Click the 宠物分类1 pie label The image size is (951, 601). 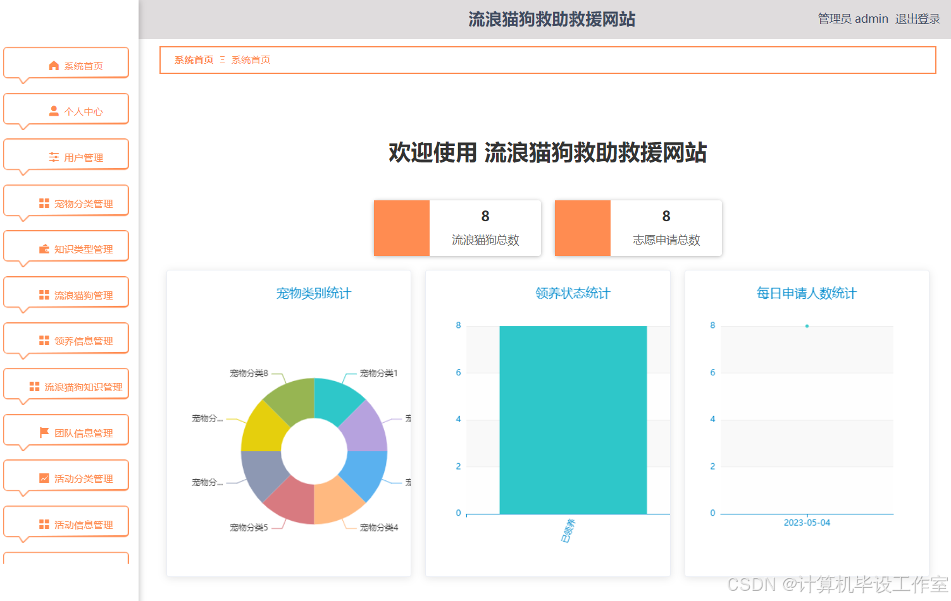tap(379, 373)
